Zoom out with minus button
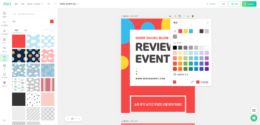This screenshot has height=125, width=260. tap(68, 119)
